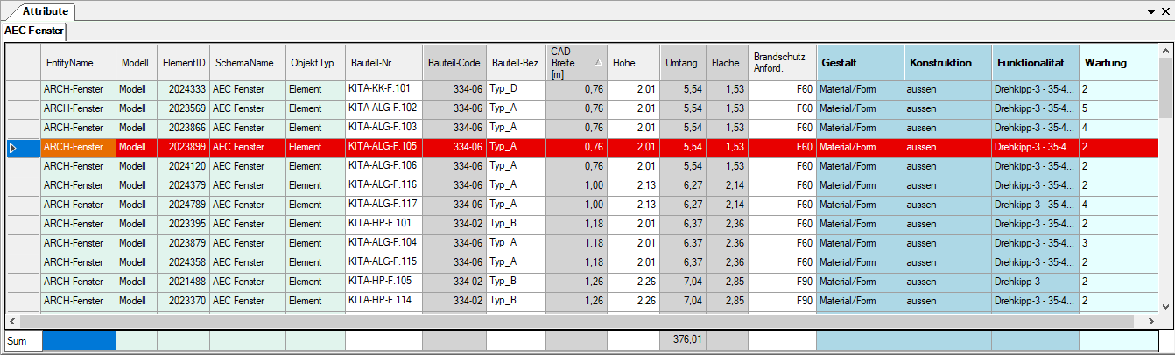1175x355 pixels.
Task: Click the Bauteil-Code column header
Action: coord(454,63)
